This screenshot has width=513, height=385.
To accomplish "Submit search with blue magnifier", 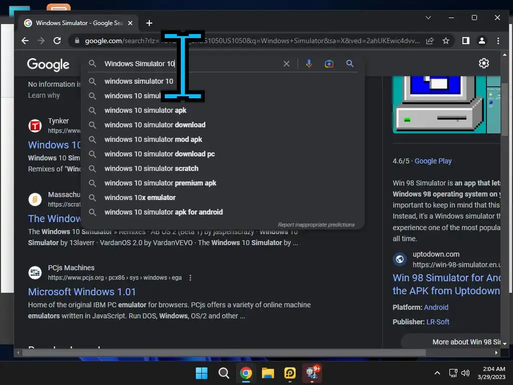I will [350, 64].
